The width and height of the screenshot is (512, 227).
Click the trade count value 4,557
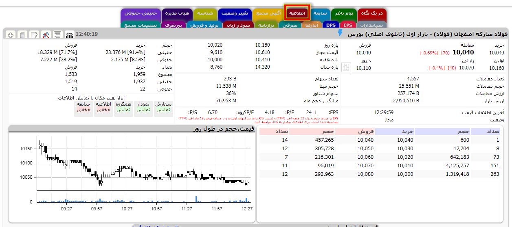[413, 78]
